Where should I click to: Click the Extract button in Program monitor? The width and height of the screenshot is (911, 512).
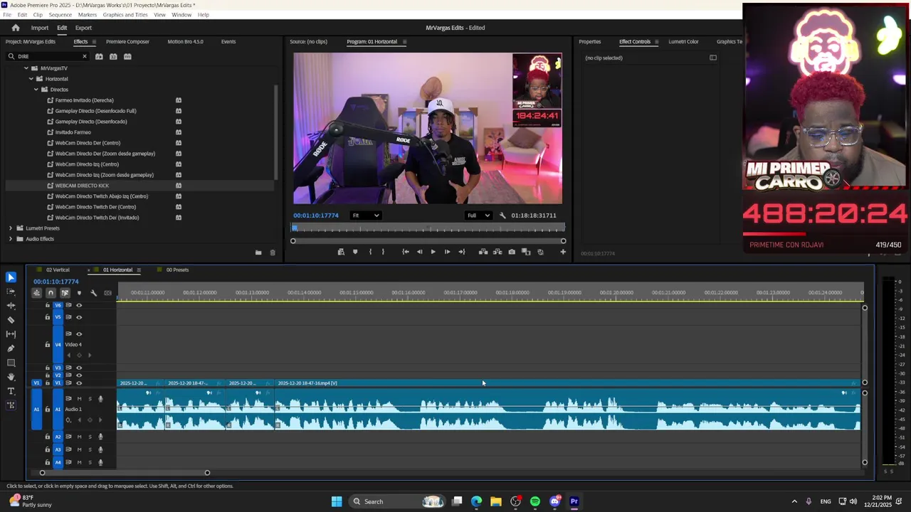coord(497,252)
